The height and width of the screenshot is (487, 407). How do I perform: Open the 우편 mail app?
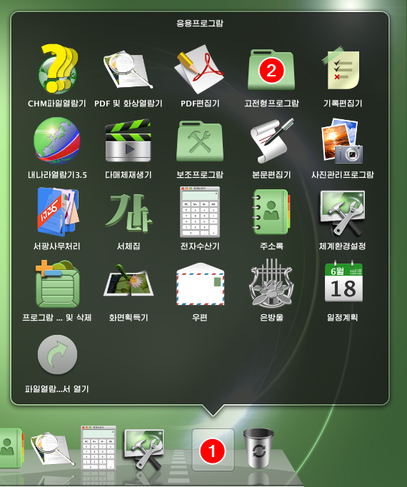200,284
